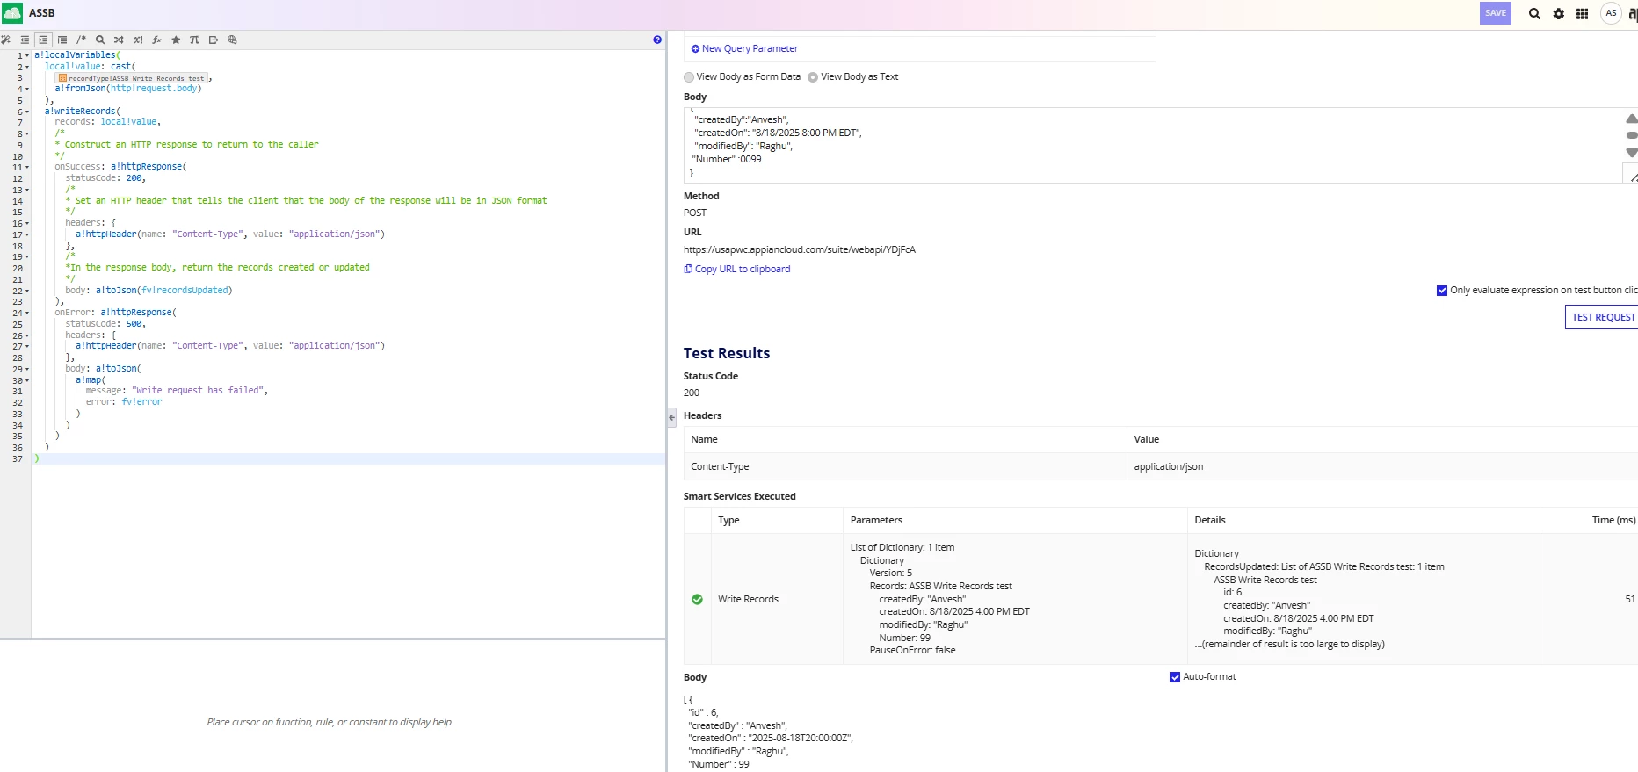The height and width of the screenshot is (772, 1638).
Task: Click the TEST REQUEST button
Action: (1602, 317)
